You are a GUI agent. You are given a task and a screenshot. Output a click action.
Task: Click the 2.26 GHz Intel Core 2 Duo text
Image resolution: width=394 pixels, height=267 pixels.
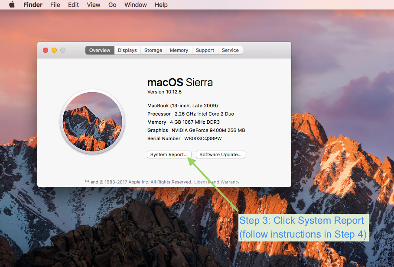tap(204, 114)
